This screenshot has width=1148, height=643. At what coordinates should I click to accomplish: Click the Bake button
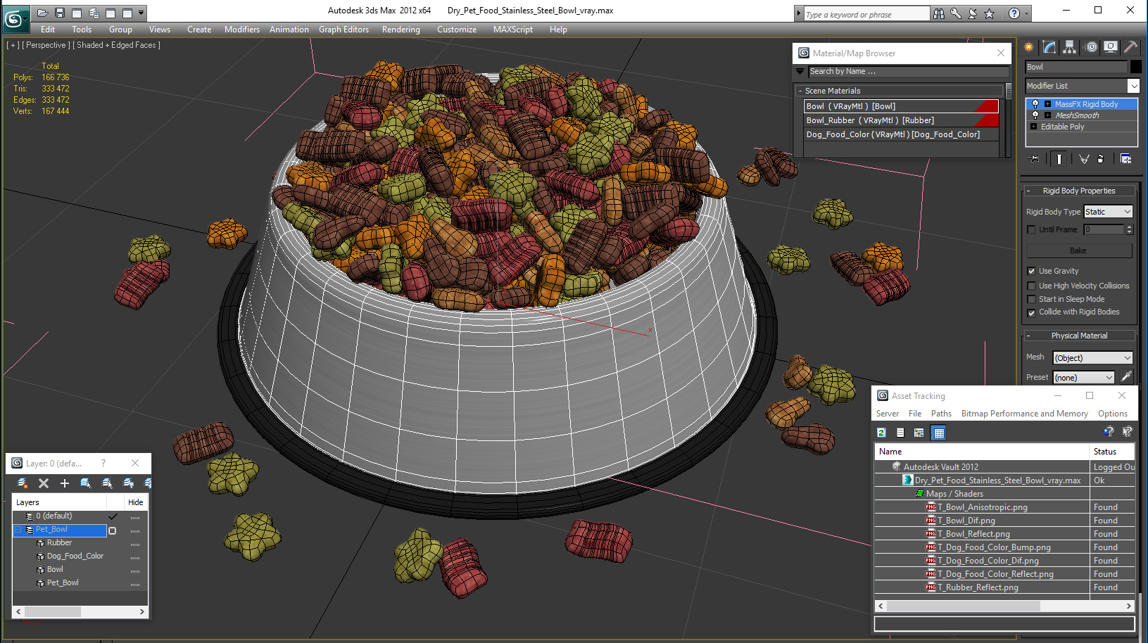(1079, 250)
